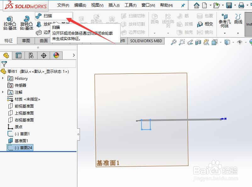Click the Draft (拔模) tool
Screen dimensions: 252x187
185,24
